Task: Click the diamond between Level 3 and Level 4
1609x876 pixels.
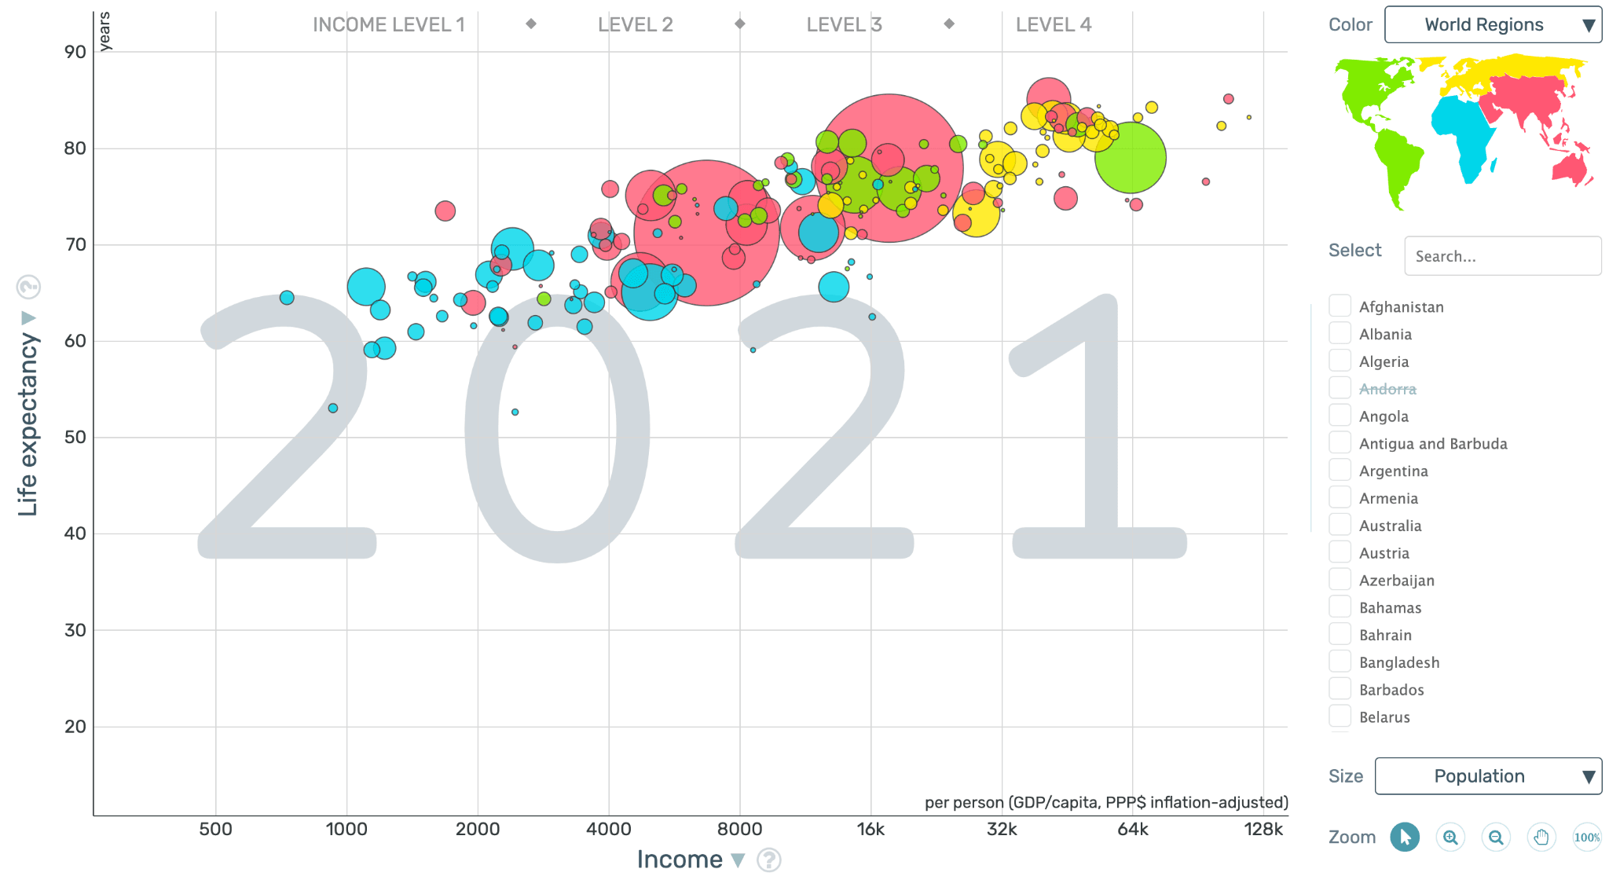Action: tap(949, 24)
